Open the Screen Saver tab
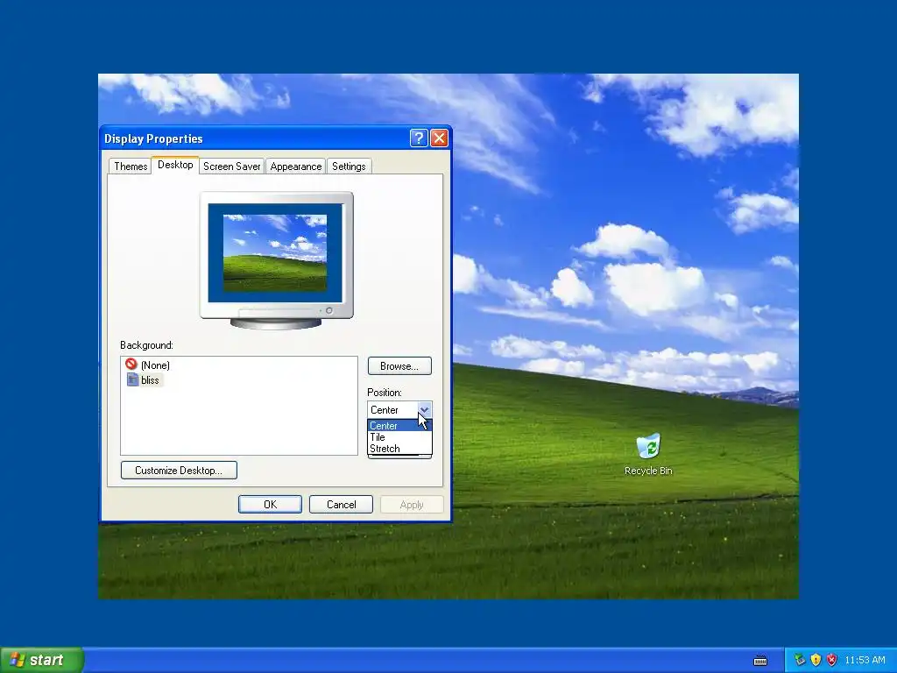 point(231,166)
